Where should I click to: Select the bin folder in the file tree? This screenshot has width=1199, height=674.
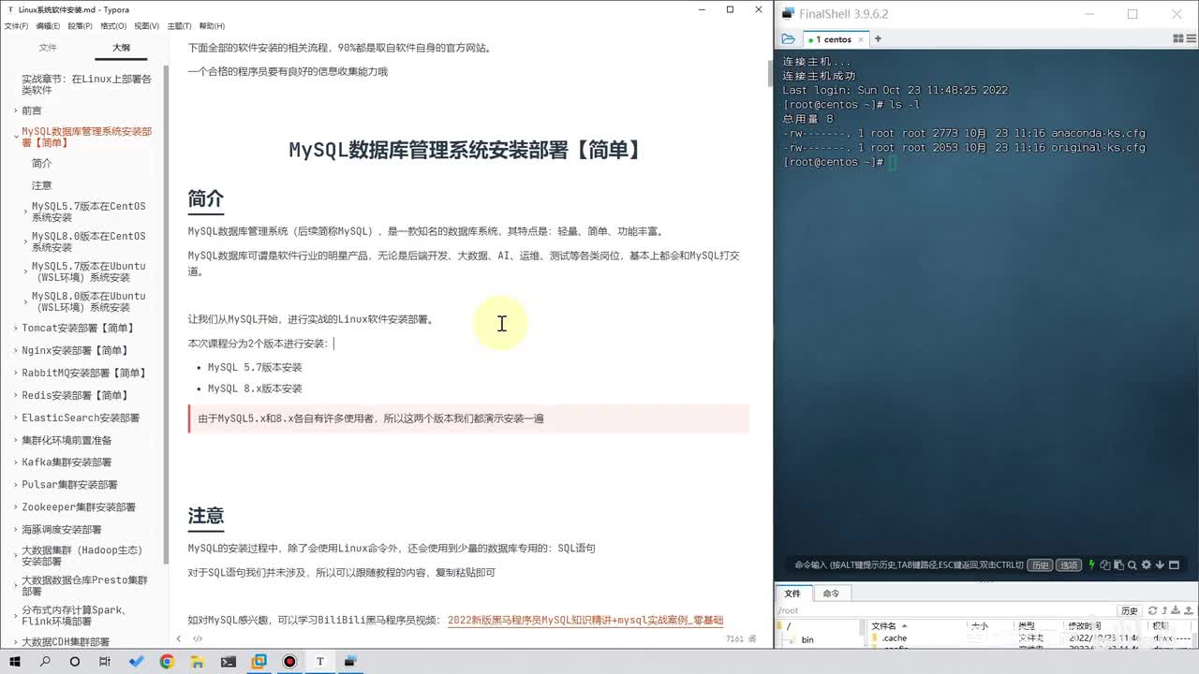807,639
